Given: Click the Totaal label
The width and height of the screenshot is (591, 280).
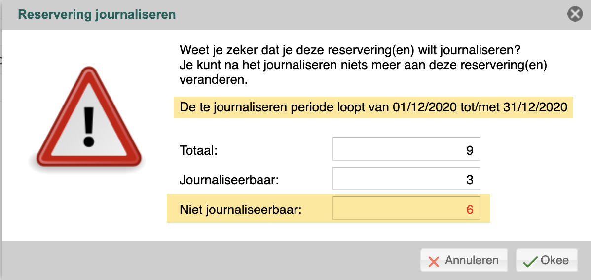Looking at the screenshot, I should (199, 151).
